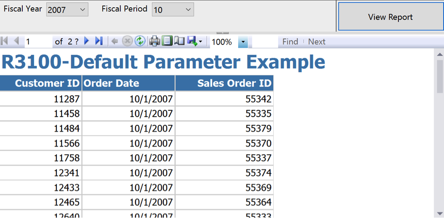Collapse parameter pane with splitter arrow

coord(222,33)
